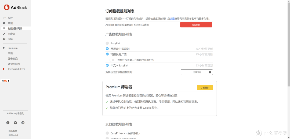Click the statistics chart icon
Viewport: 290px width, 139px height.
coord(4,18)
